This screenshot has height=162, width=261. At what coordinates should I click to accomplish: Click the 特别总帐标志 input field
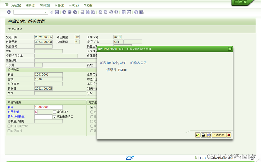(43, 117)
